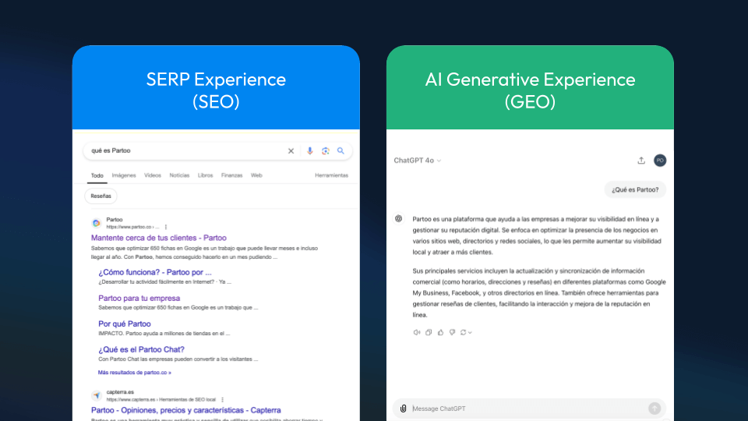Open the ChatGPT 4o model dropdown
The height and width of the screenshot is (421, 748).
click(418, 161)
